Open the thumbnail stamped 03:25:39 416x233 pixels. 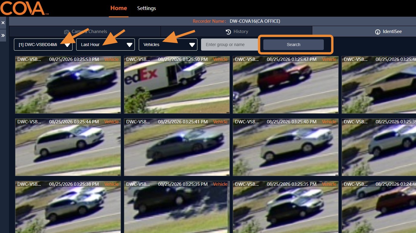(x=379, y=147)
